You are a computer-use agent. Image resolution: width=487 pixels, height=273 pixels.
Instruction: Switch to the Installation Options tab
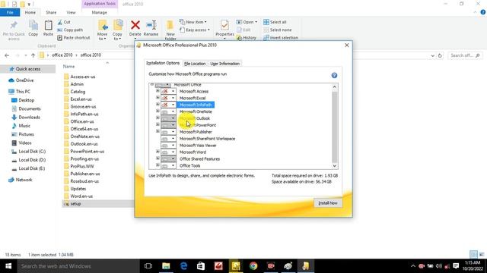coord(163,63)
